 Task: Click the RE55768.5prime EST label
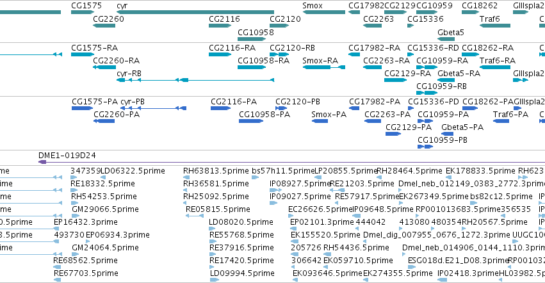click(241, 235)
